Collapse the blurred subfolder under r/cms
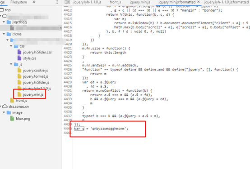 point(8,40)
